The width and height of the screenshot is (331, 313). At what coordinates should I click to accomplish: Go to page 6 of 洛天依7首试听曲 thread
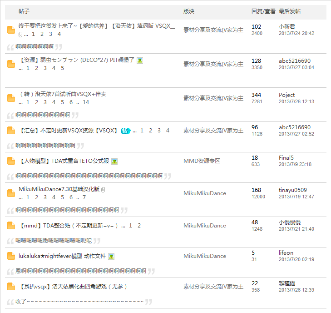click(x=71, y=102)
